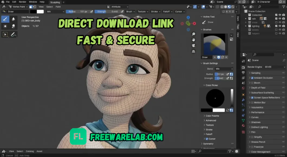Select the Smear tool icon
The image size is (287, 157).
point(13,26)
